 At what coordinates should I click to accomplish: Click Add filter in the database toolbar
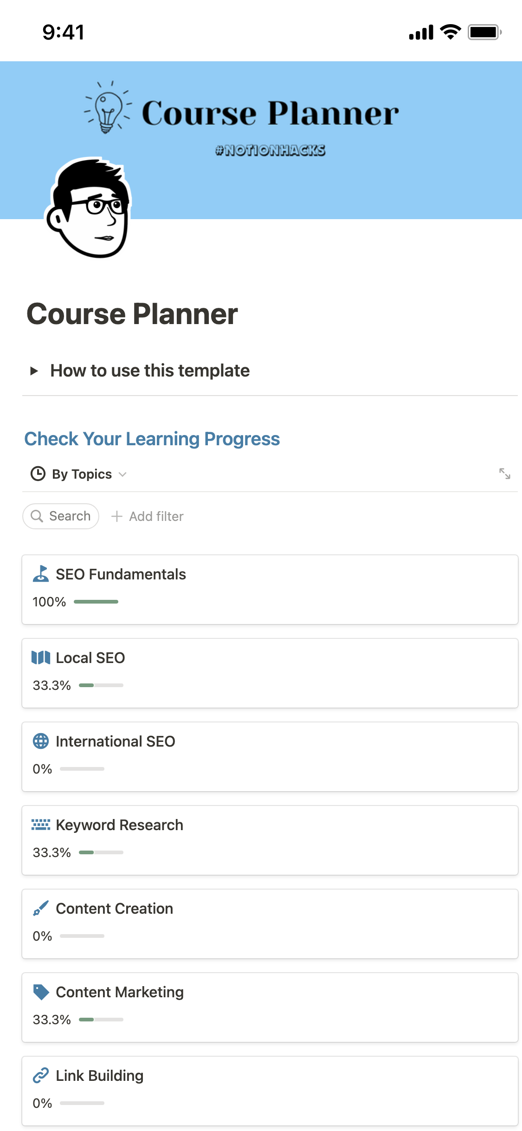[148, 516]
